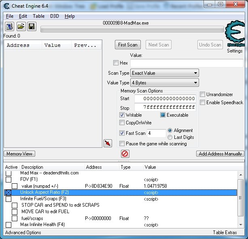Check Enable Speedhack
Image resolution: width=248 pixels, height=239 pixels.
pos(202,103)
